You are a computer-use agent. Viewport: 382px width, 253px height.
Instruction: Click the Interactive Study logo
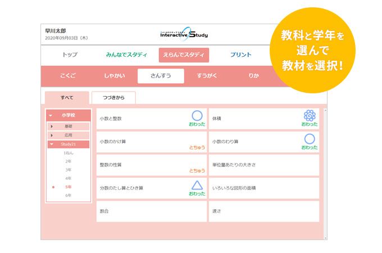[183, 34]
